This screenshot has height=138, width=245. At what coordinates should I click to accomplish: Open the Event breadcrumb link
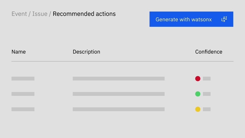19,14
